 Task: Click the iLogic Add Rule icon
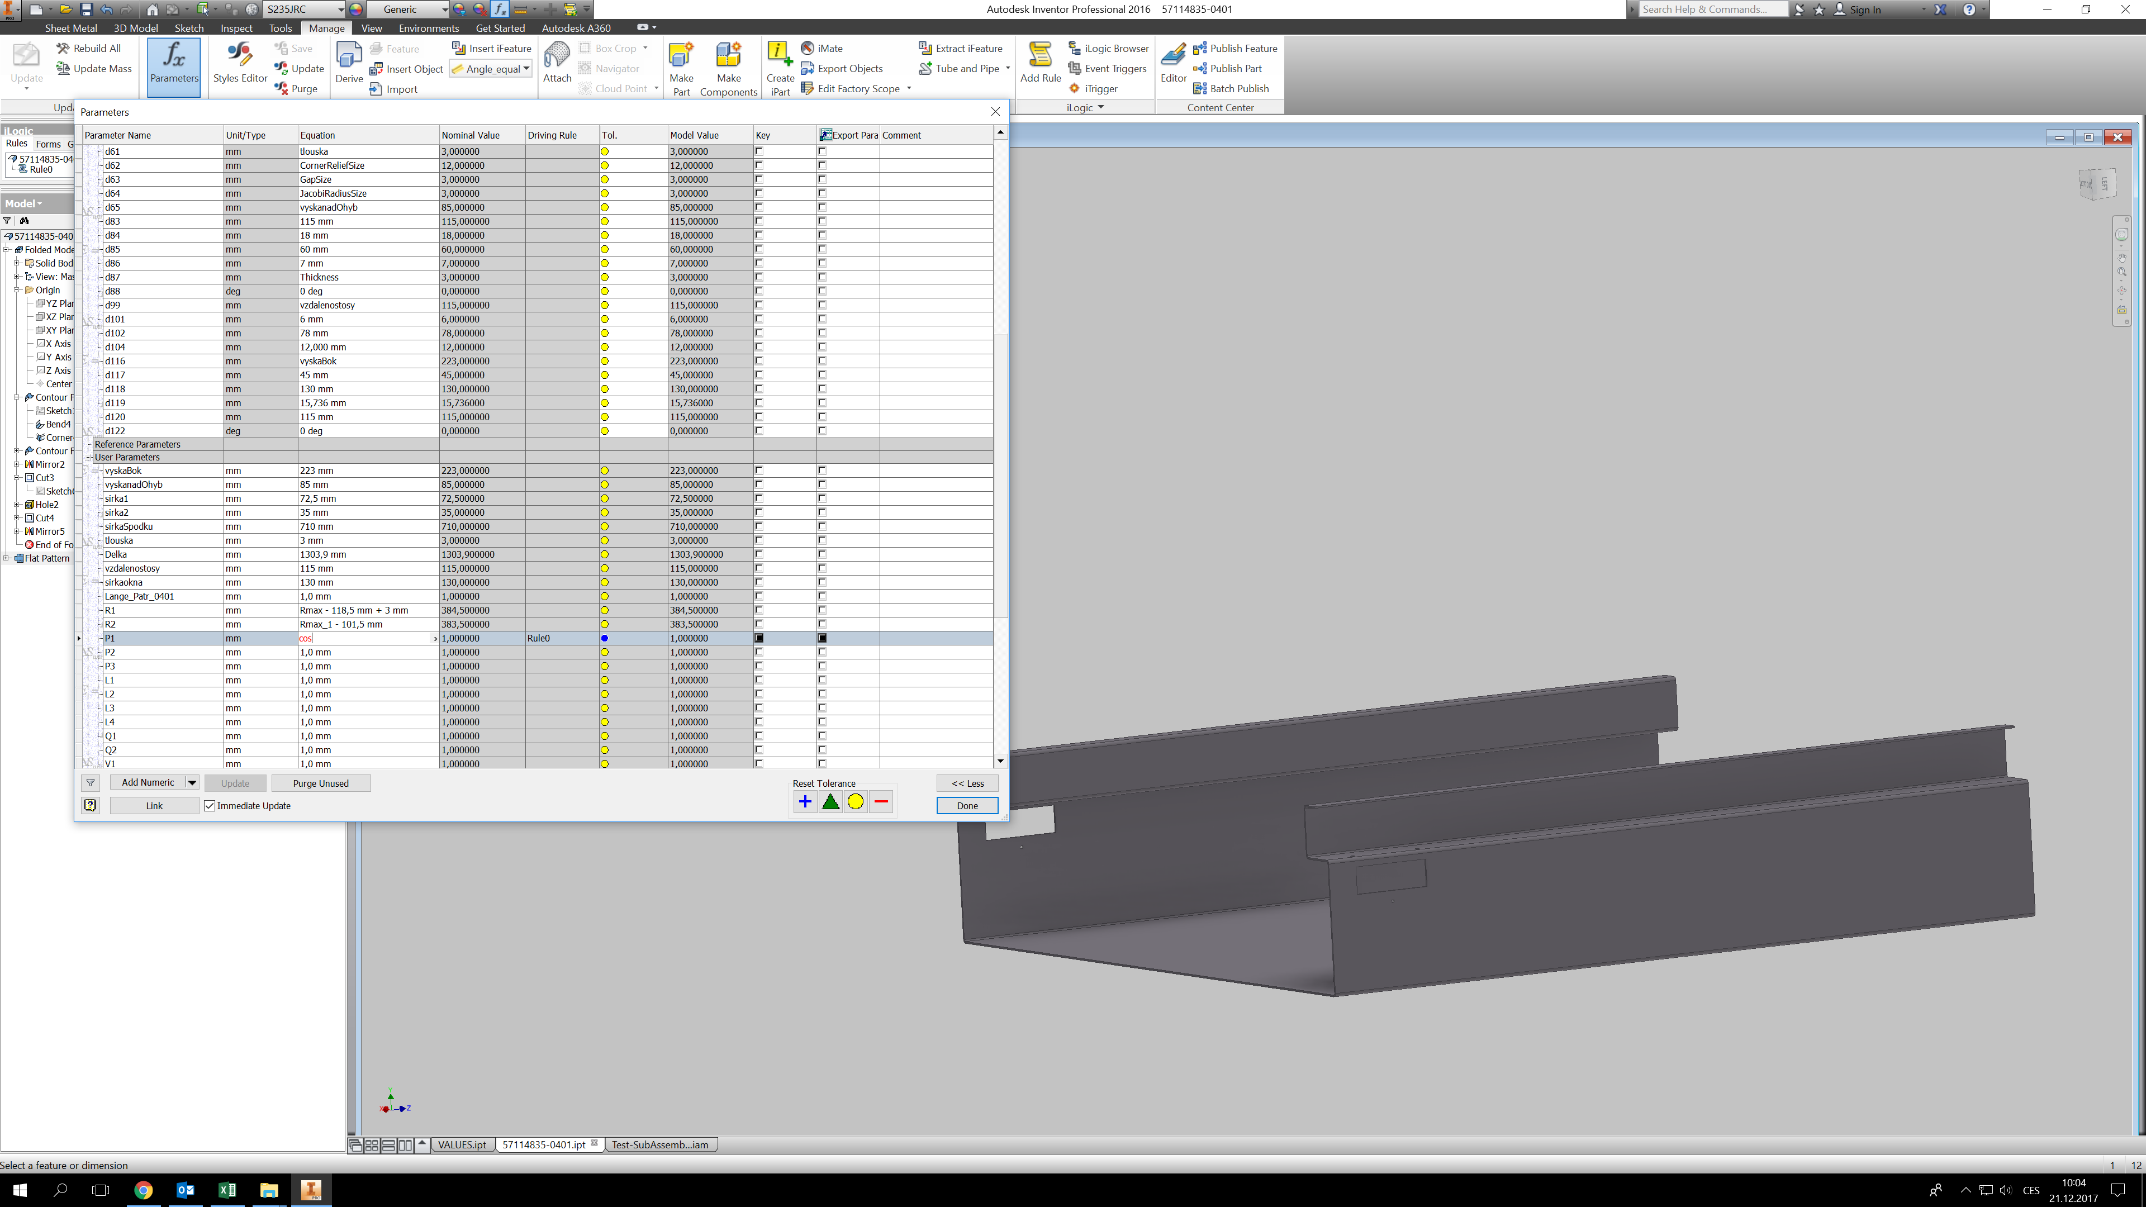[1039, 63]
